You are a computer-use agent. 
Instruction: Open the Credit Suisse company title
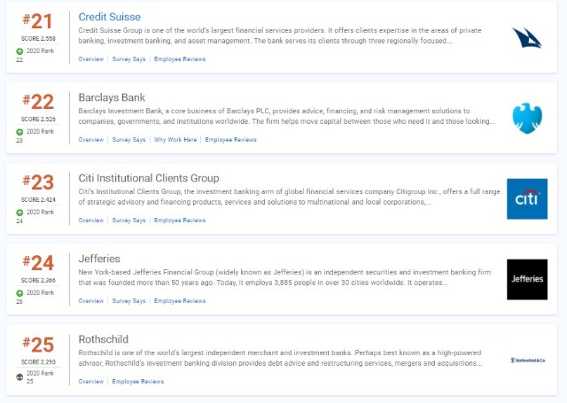109,17
